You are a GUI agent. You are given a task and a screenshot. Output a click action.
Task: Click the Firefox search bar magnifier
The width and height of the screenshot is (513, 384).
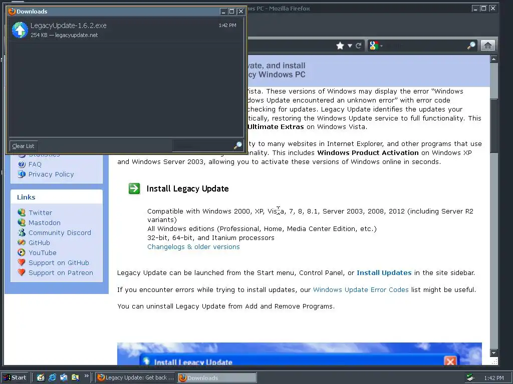coord(471,45)
